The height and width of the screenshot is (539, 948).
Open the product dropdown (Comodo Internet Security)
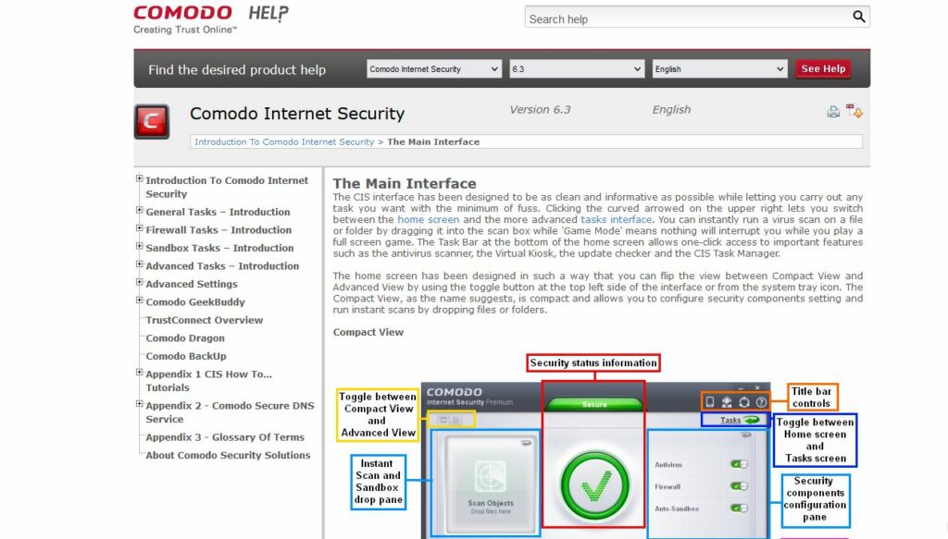point(434,68)
